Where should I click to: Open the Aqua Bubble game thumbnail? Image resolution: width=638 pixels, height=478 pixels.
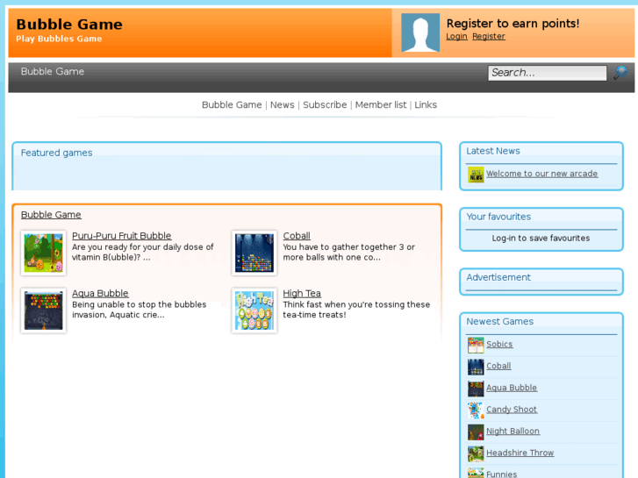(43, 310)
